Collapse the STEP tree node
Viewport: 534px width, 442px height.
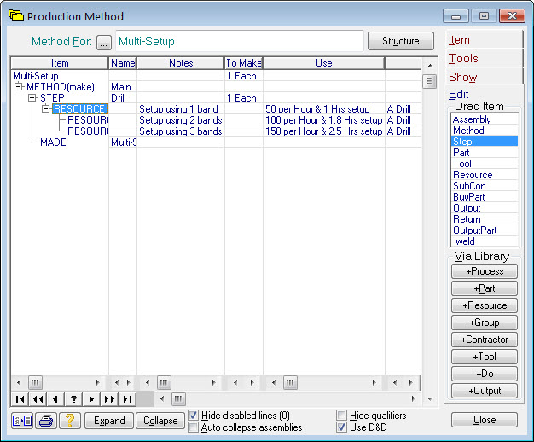pyautogui.click(x=32, y=98)
